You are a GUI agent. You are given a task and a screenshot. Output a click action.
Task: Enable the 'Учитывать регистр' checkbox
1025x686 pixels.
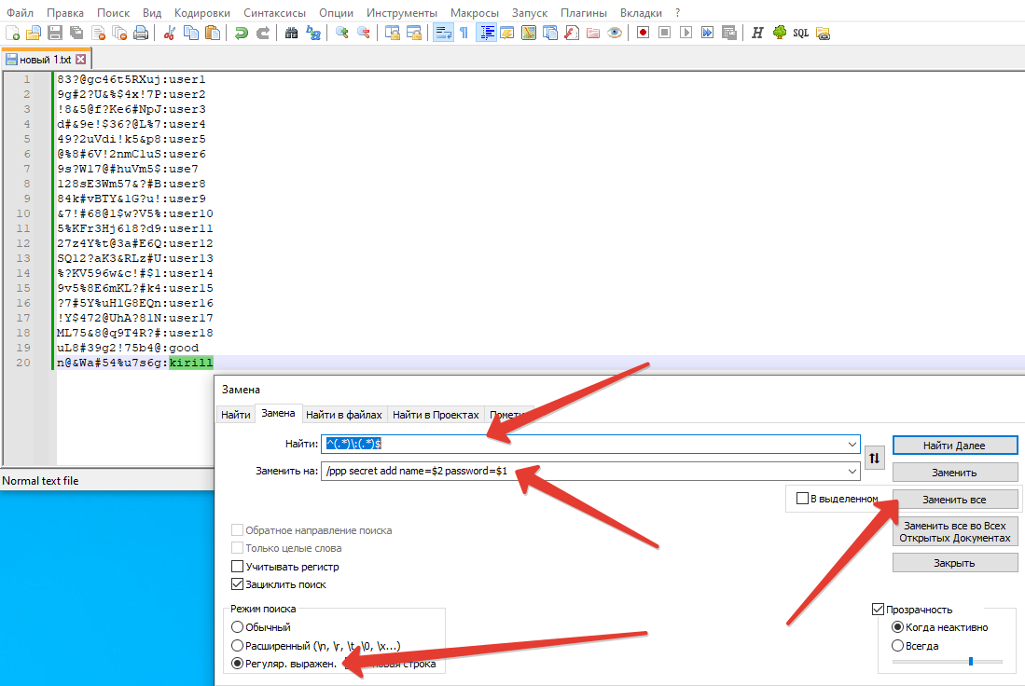(x=237, y=567)
